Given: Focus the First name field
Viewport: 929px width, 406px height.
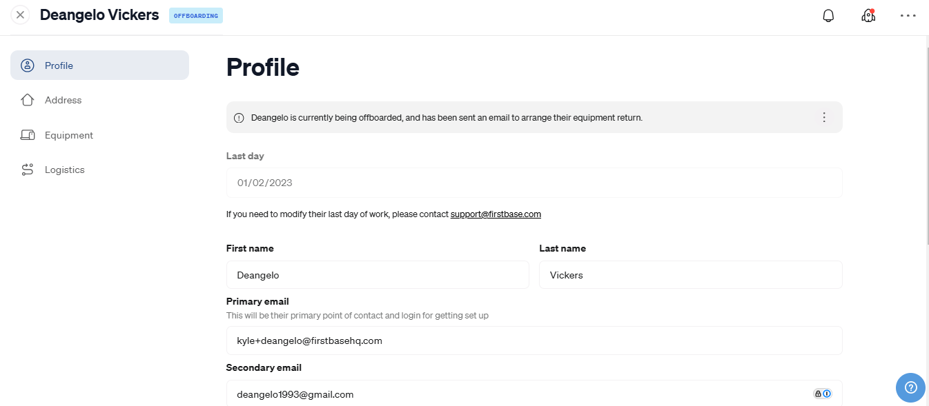Looking at the screenshot, I should [x=378, y=274].
